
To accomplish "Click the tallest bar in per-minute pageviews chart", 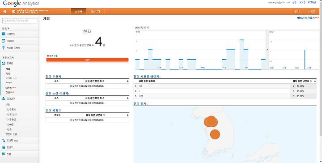I will (241, 55).
